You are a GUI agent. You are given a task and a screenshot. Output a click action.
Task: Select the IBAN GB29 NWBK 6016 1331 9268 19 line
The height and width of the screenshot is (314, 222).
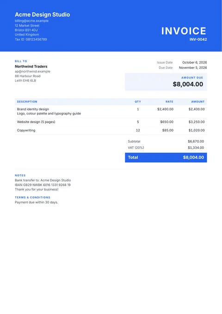(43, 185)
